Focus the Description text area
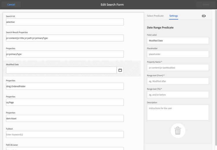Viewport: 217px width, 150px height. click(178, 112)
